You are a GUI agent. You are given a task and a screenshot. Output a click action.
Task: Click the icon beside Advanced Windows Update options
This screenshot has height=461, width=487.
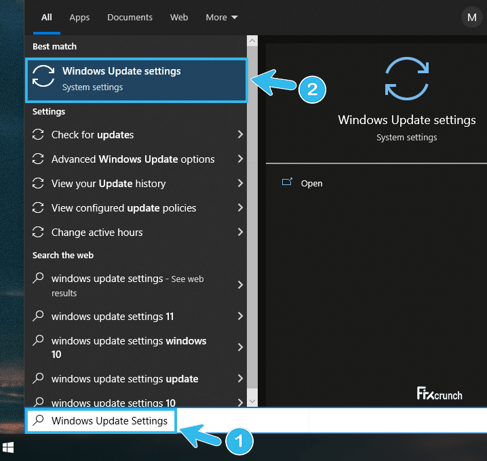pyautogui.click(x=38, y=159)
